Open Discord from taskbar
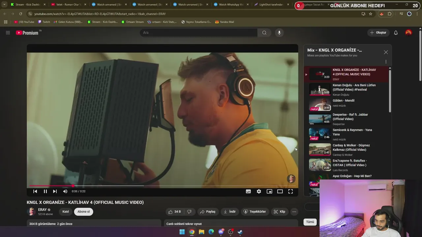 coord(221,232)
